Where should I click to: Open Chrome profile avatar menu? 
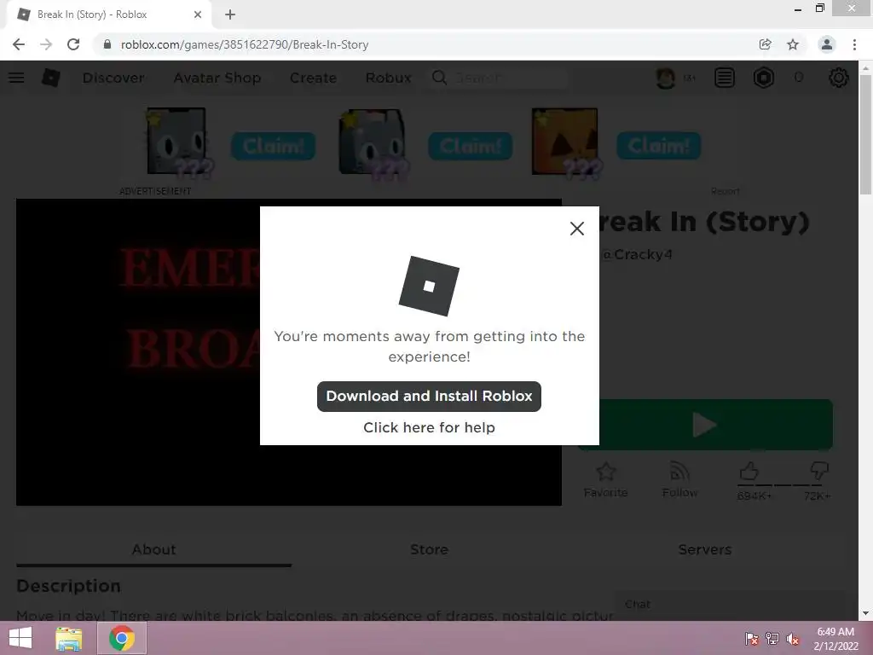(x=827, y=44)
